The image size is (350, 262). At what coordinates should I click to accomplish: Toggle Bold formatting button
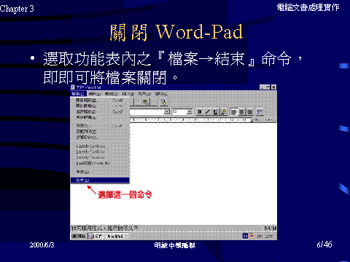tap(200, 112)
